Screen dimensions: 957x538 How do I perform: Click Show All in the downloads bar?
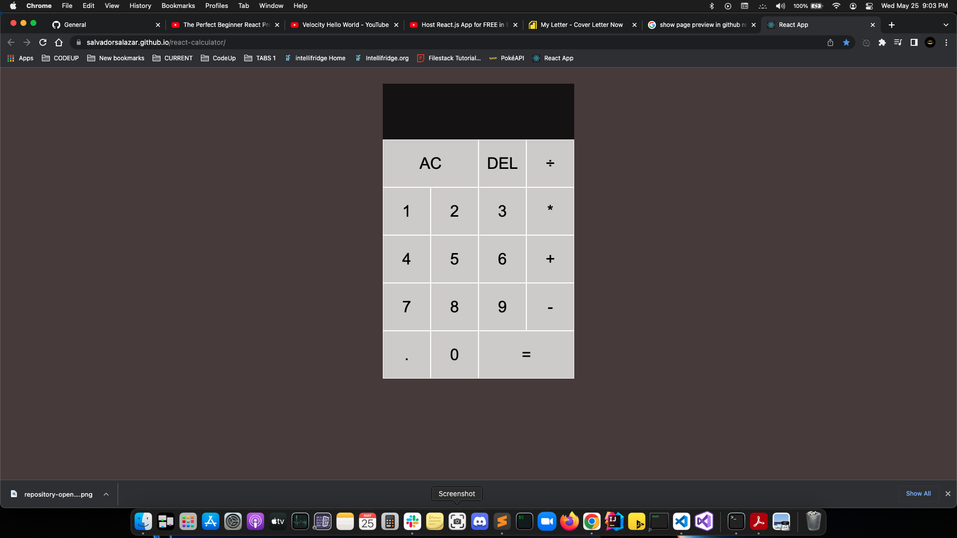[918, 494]
